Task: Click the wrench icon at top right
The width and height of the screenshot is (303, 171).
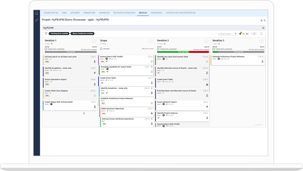Action: pos(265,20)
